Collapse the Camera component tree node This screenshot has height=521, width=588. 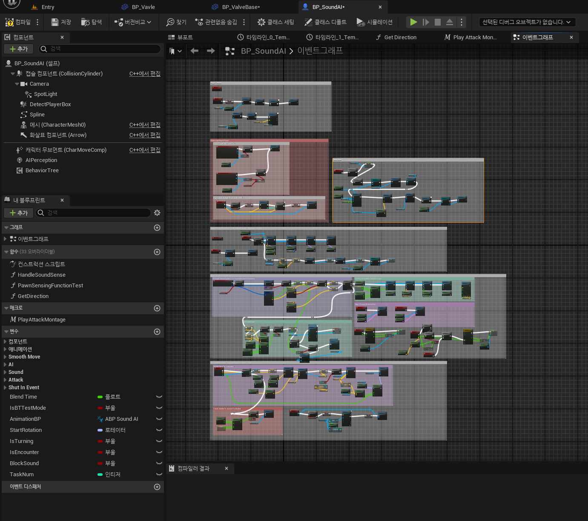[x=17, y=84]
